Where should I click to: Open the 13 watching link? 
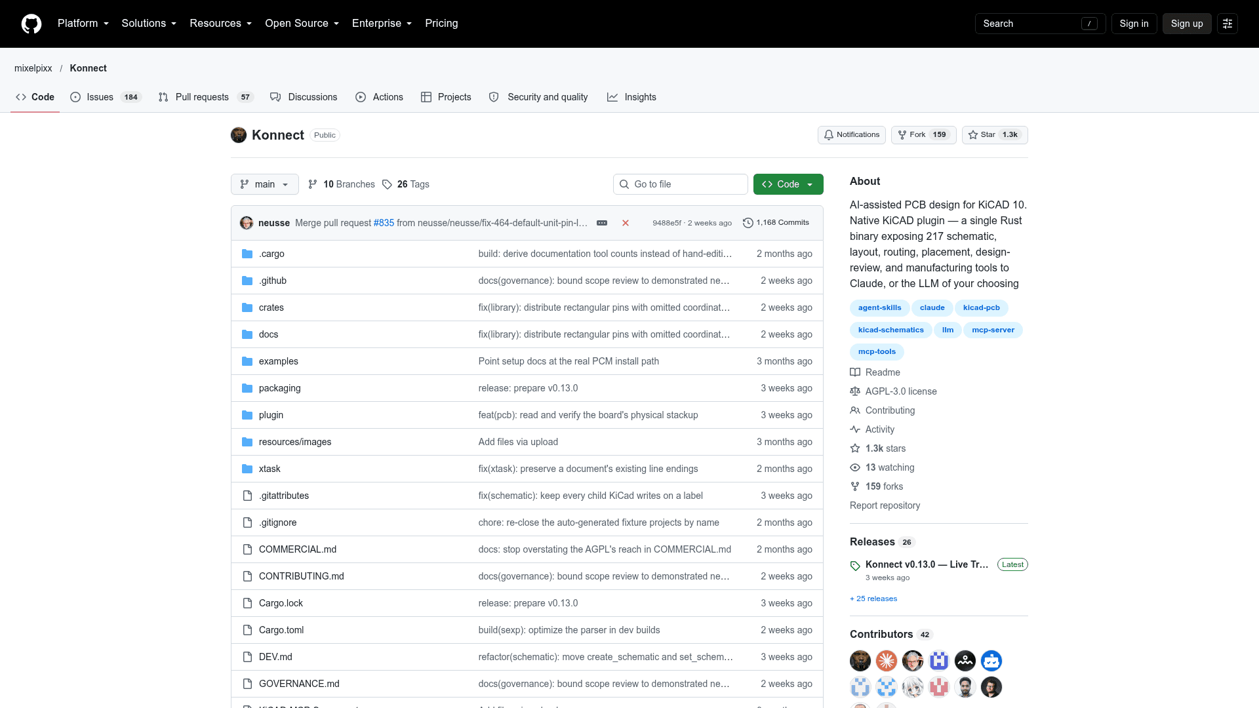coord(883,467)
